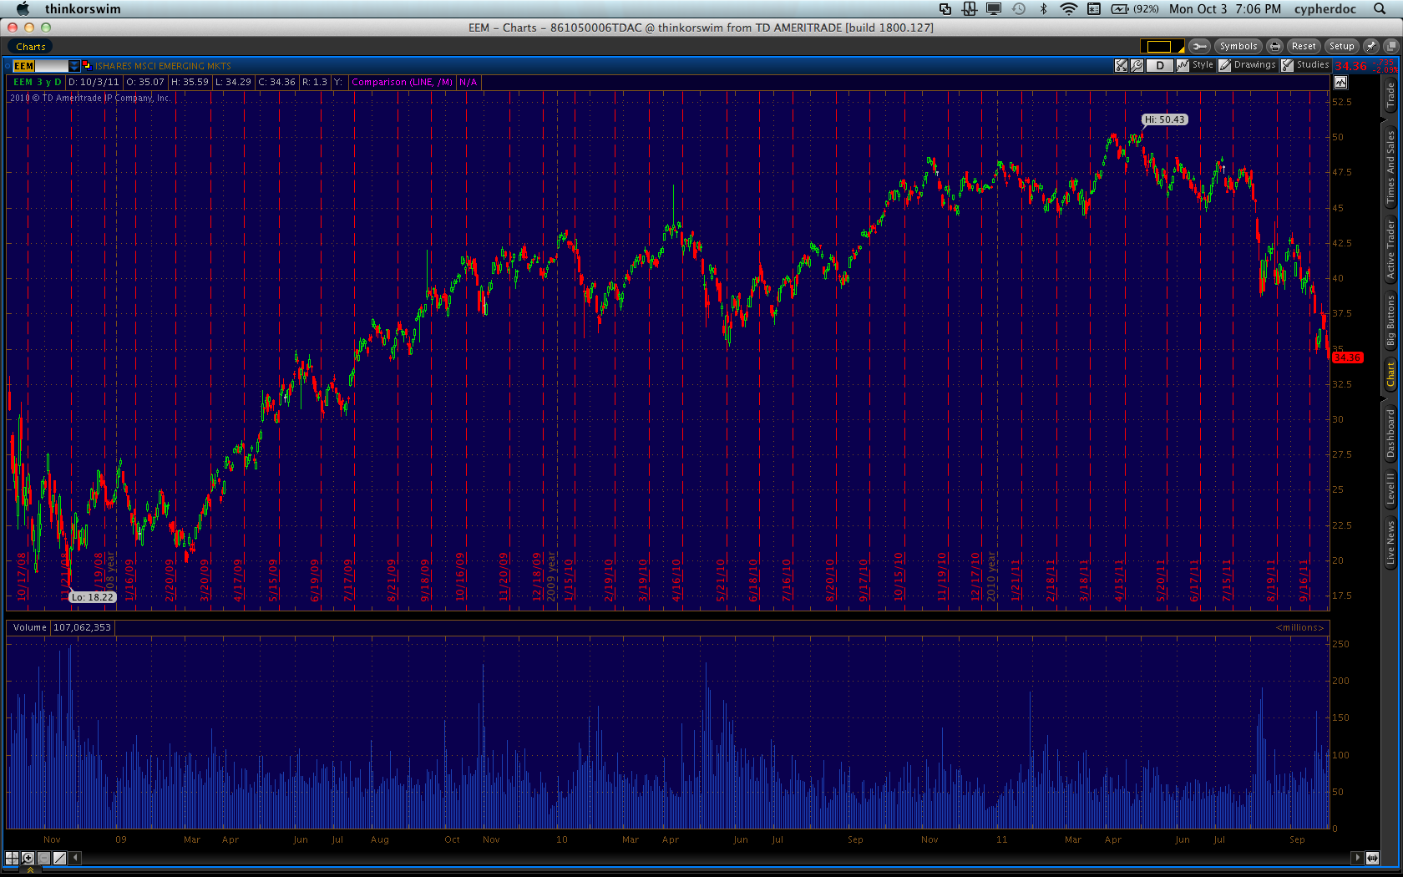Click the Setup button

click(1341, 46)
